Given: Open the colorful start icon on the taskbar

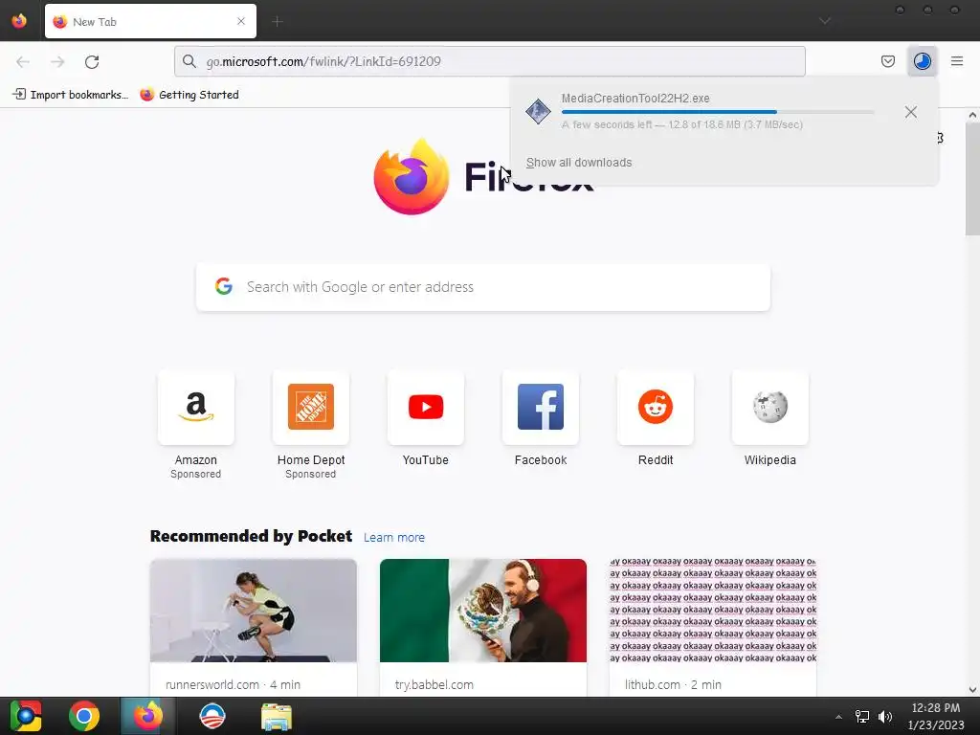Looking at the screenshot, I should tap(26, 716).
